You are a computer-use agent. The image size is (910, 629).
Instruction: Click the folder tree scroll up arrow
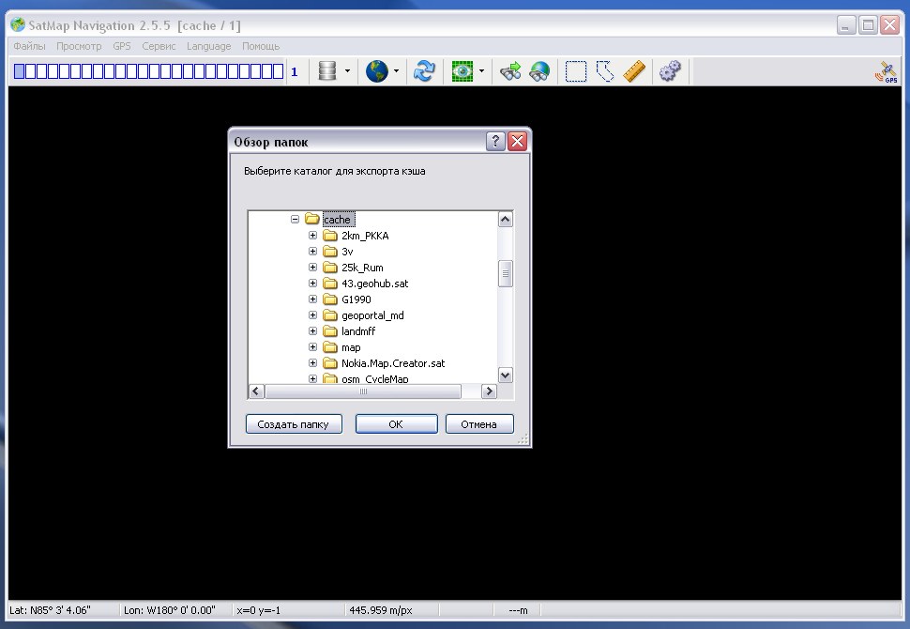click(x=506, y=219)
